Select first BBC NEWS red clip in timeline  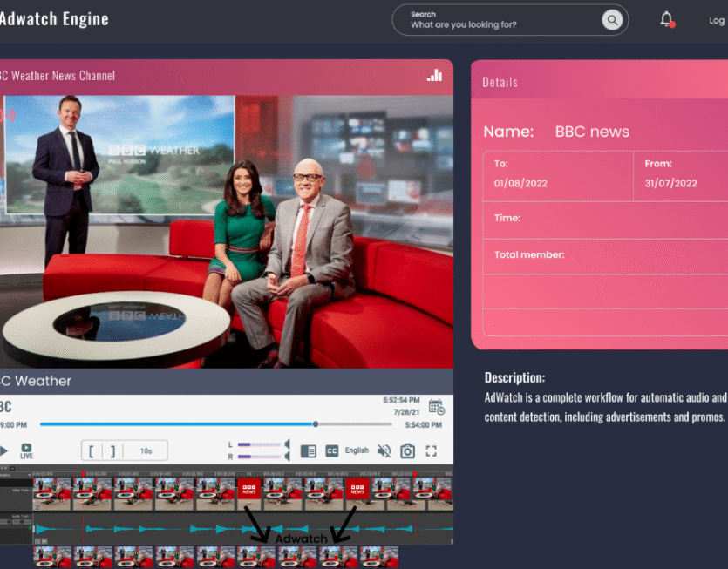pos(248,489)
